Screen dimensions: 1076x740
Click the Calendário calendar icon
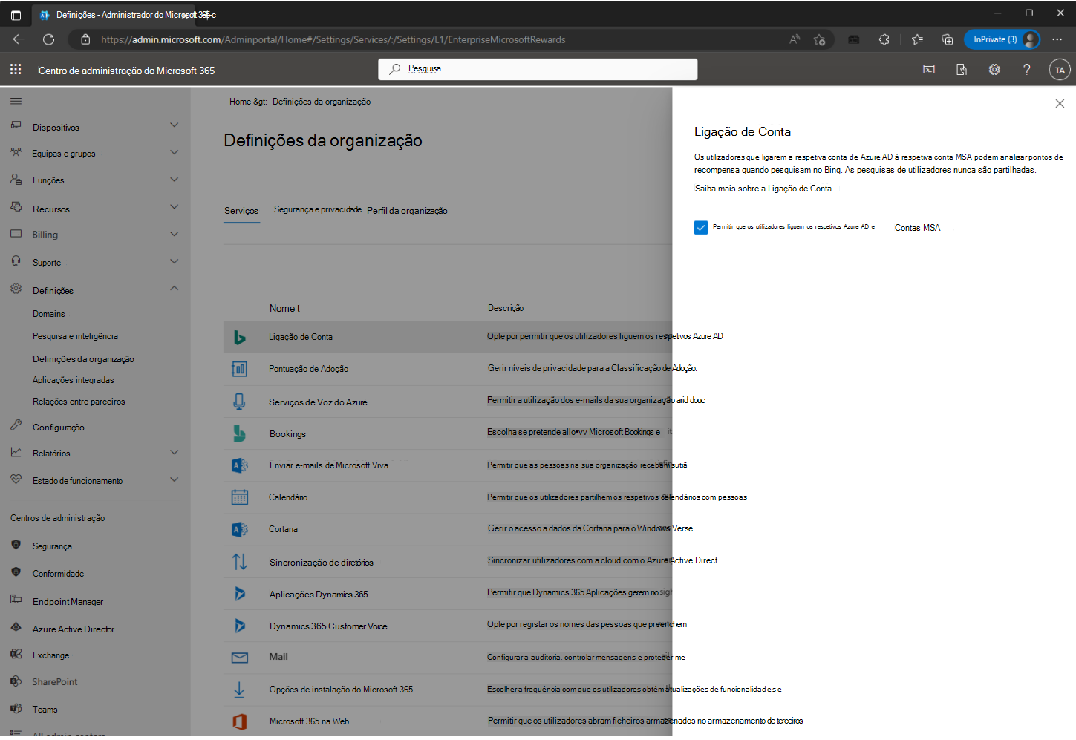tap(239, 497)
